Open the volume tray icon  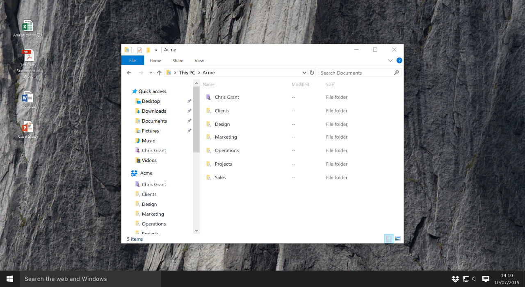click(474, 279)
